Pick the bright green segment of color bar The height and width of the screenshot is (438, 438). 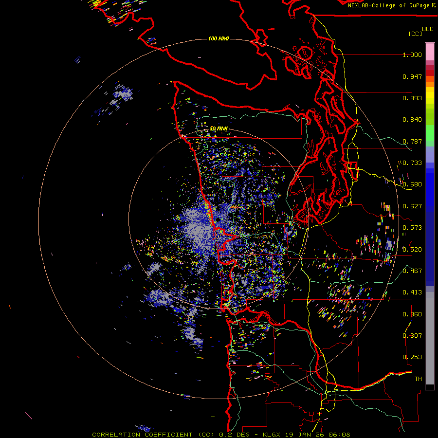tap(430, 133)
